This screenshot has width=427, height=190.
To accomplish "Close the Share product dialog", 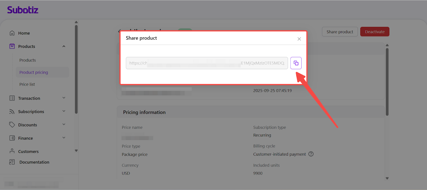I will click(x=299, y=39).
